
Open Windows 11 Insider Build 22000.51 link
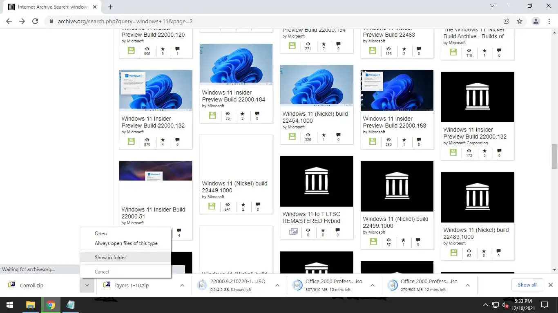(153, 213)
